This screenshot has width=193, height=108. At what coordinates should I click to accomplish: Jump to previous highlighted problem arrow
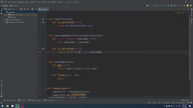pyautogui.click(x=186, y=13)
